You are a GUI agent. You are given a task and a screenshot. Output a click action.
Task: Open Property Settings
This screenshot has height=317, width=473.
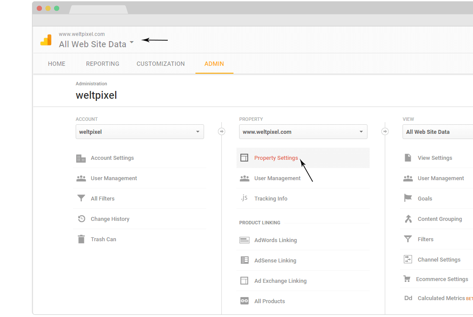coord(276,158)
